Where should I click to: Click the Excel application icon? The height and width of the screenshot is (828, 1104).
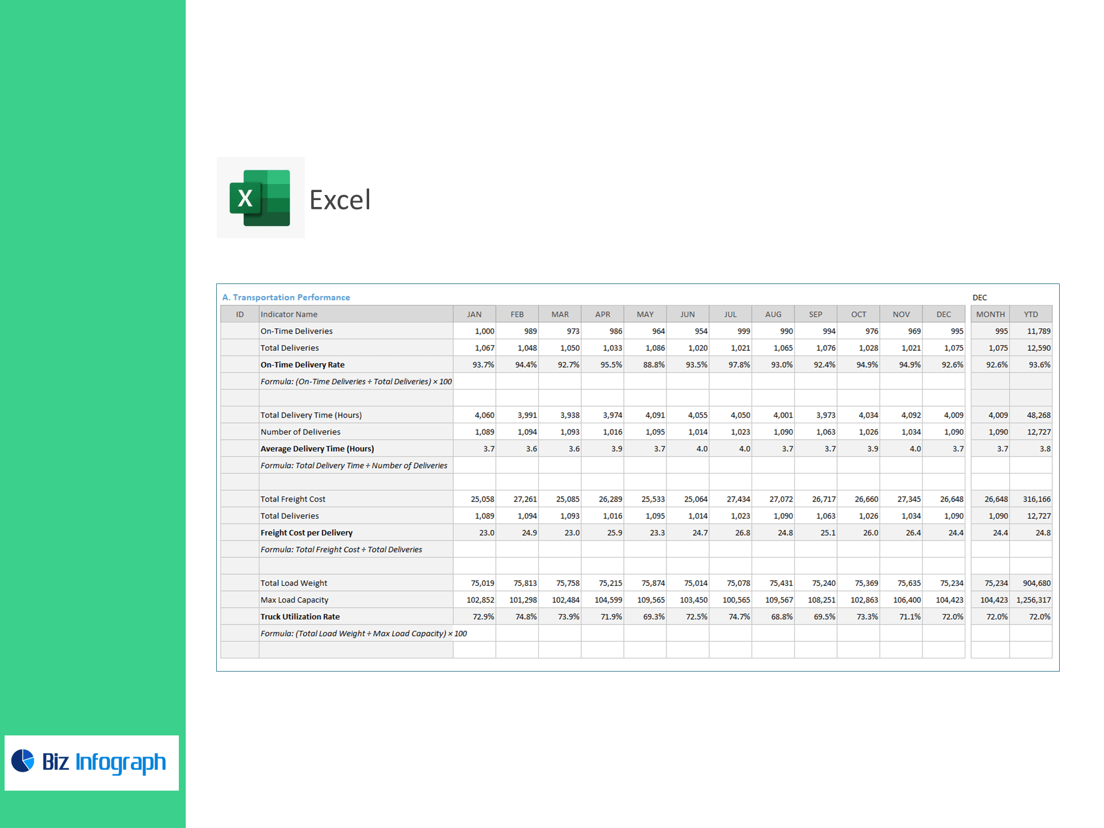260,198
